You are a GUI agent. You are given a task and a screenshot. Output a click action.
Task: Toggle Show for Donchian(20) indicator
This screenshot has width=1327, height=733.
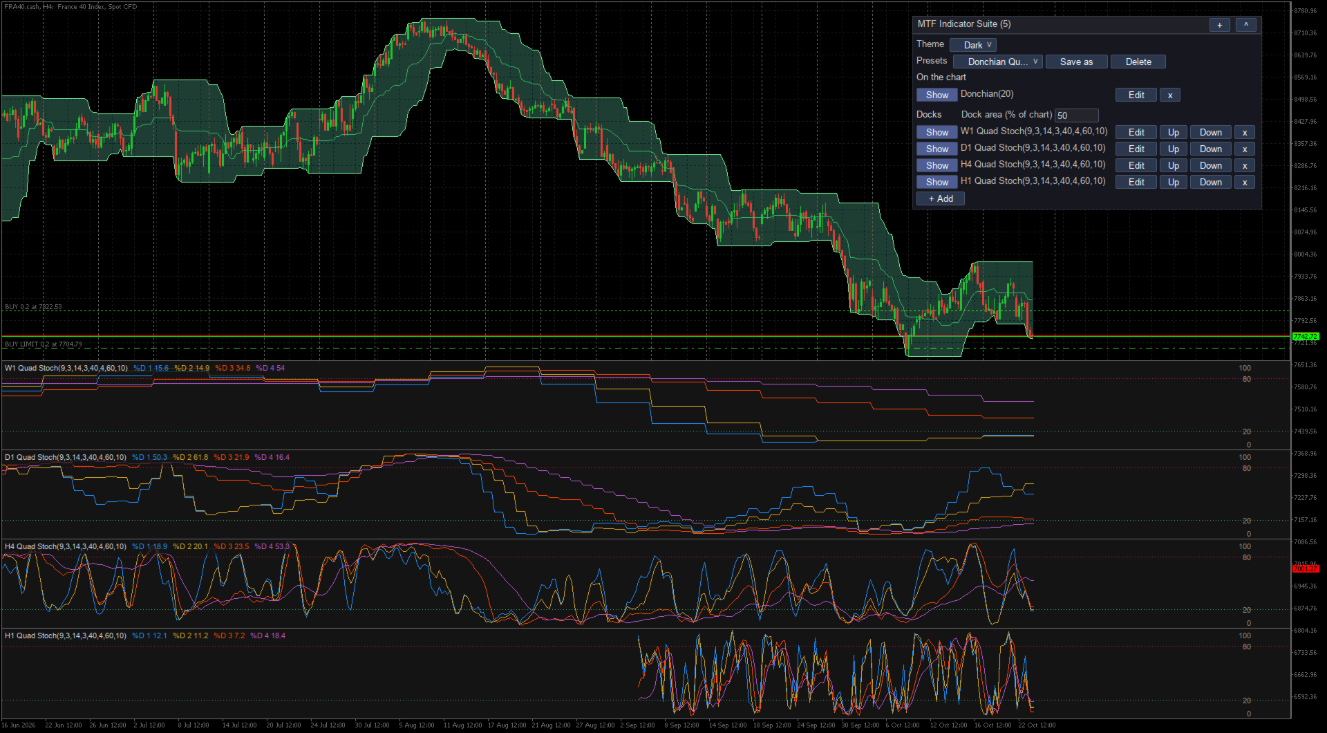coord(937,95)
